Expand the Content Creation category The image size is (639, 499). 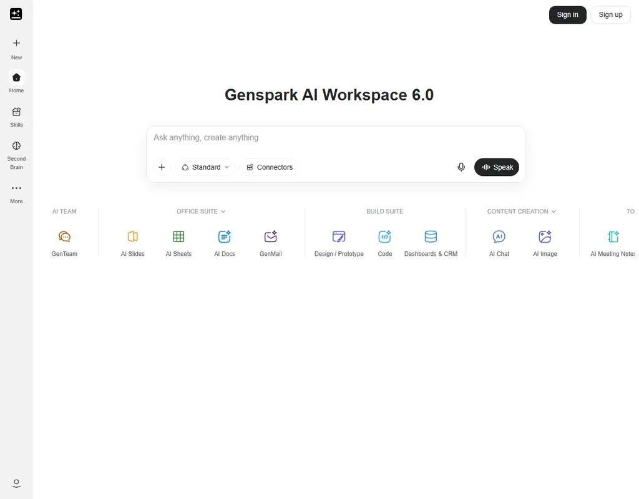tap(521, 211)
